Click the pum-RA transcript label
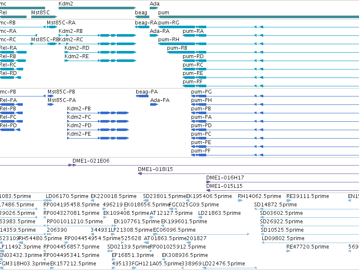This screenshot has height=270, width=359. (193, 31)
